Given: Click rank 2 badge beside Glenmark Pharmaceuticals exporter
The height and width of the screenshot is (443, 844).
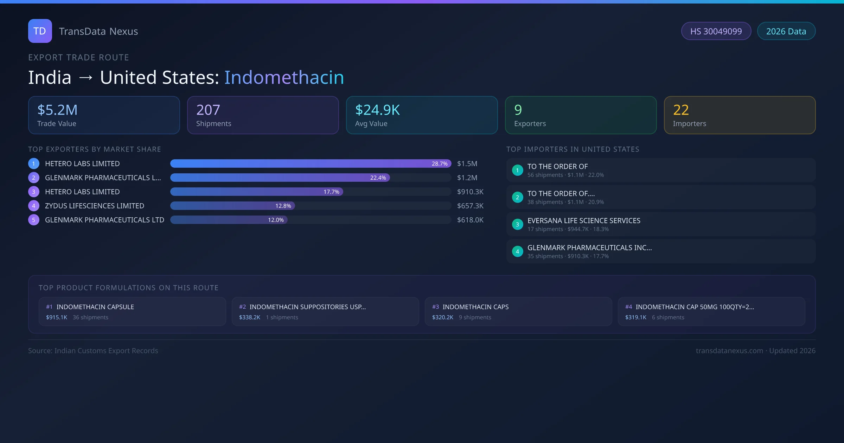Looking at the screenshot, I should (34, 178).
